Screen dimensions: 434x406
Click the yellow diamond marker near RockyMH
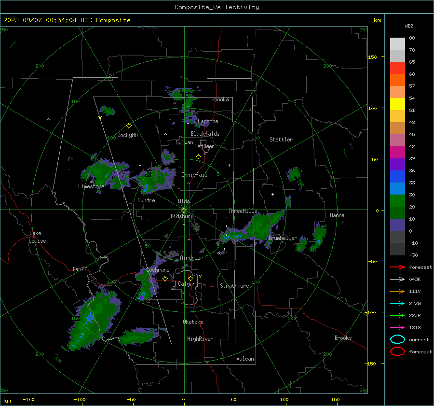[x=129, y=126]
